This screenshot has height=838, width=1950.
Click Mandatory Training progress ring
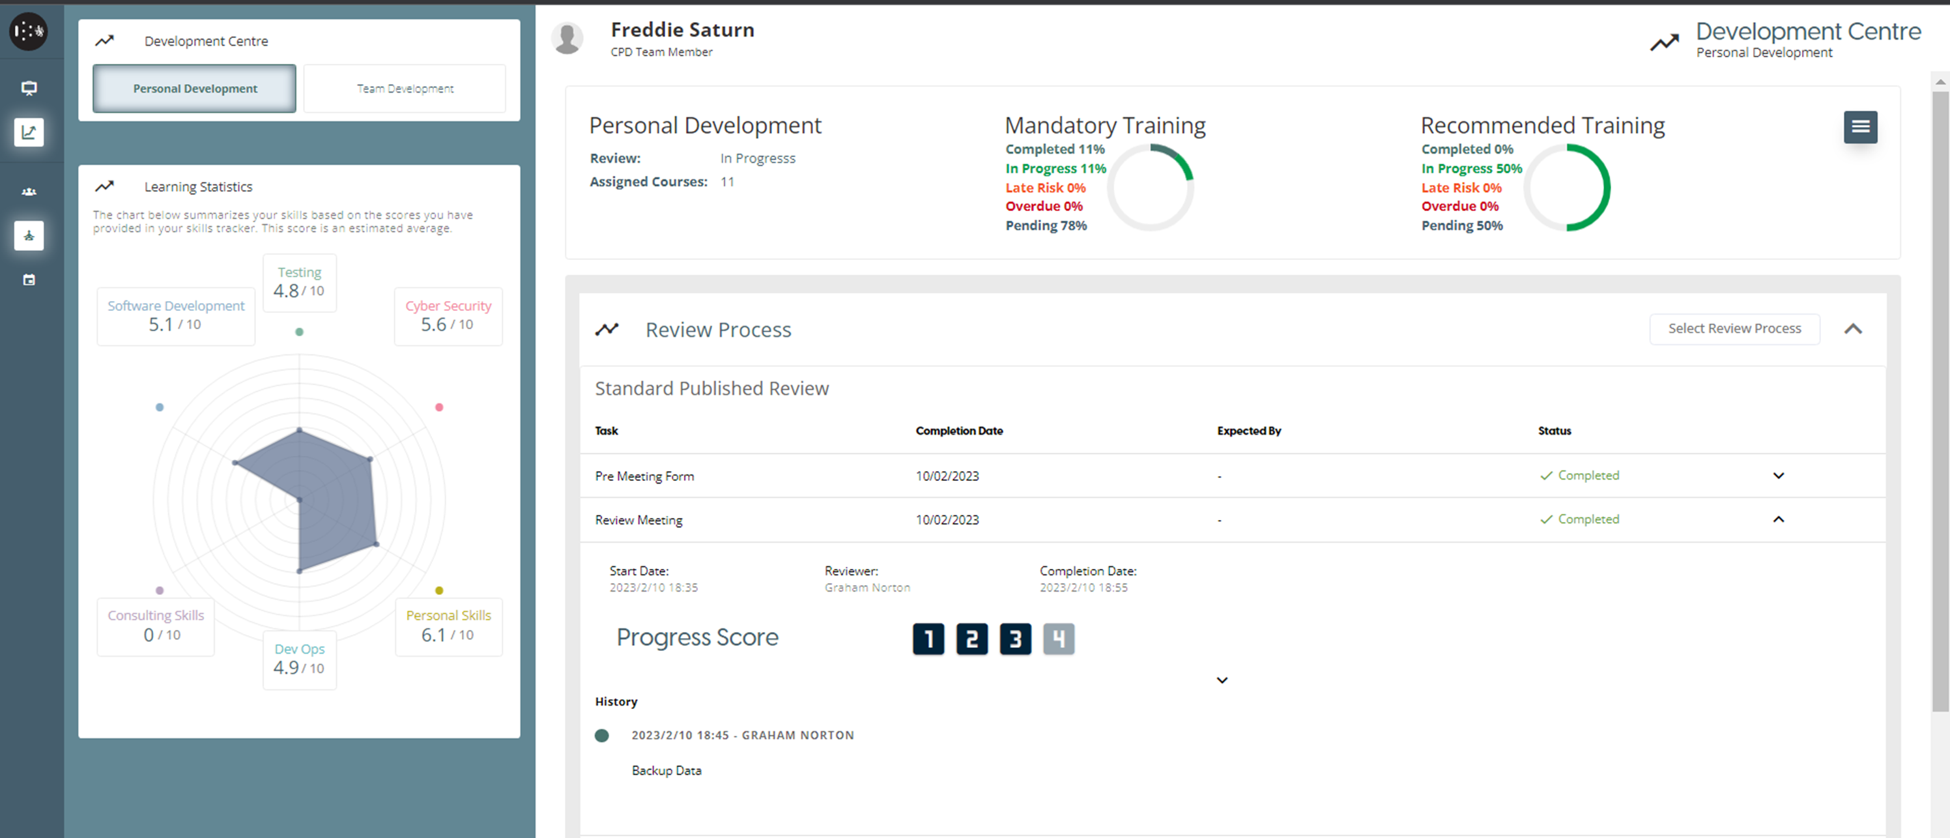[x=1150, y=188]
